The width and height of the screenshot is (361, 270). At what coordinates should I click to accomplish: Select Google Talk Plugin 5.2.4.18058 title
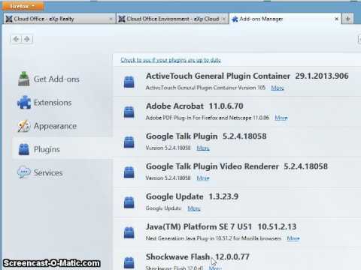tap(206, 136)
